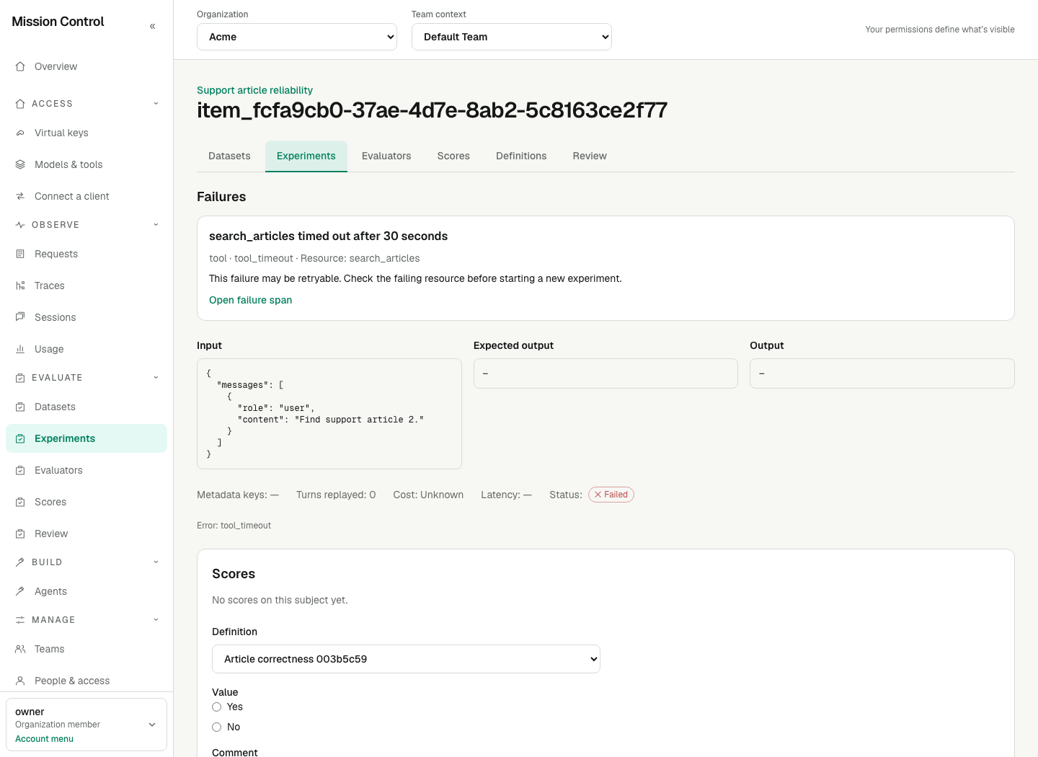Click the Teams people icon

[20, 649]
